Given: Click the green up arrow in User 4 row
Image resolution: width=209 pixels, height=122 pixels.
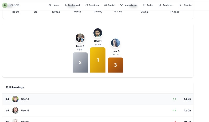Looking at the screenshot, I should click(173, 99).
